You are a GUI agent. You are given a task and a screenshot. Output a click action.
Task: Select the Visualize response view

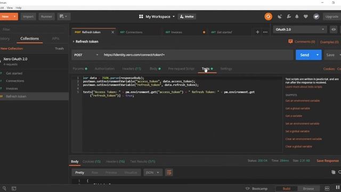131,172
